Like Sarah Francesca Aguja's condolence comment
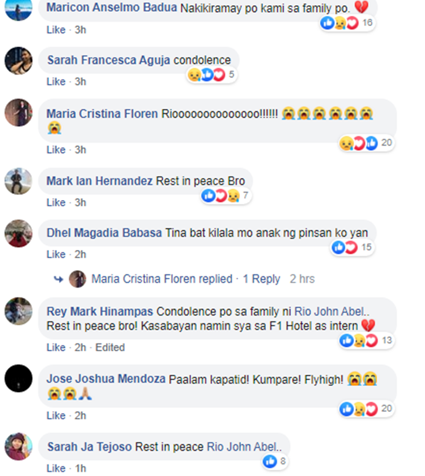Screen dimensions: 425x476 (56, 82)
